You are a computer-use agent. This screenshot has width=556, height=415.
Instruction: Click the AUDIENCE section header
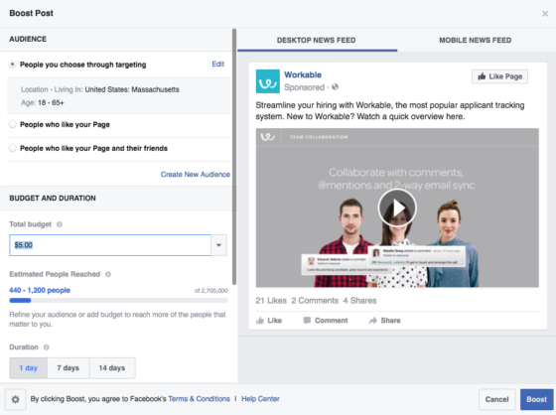tap(28, 39)
